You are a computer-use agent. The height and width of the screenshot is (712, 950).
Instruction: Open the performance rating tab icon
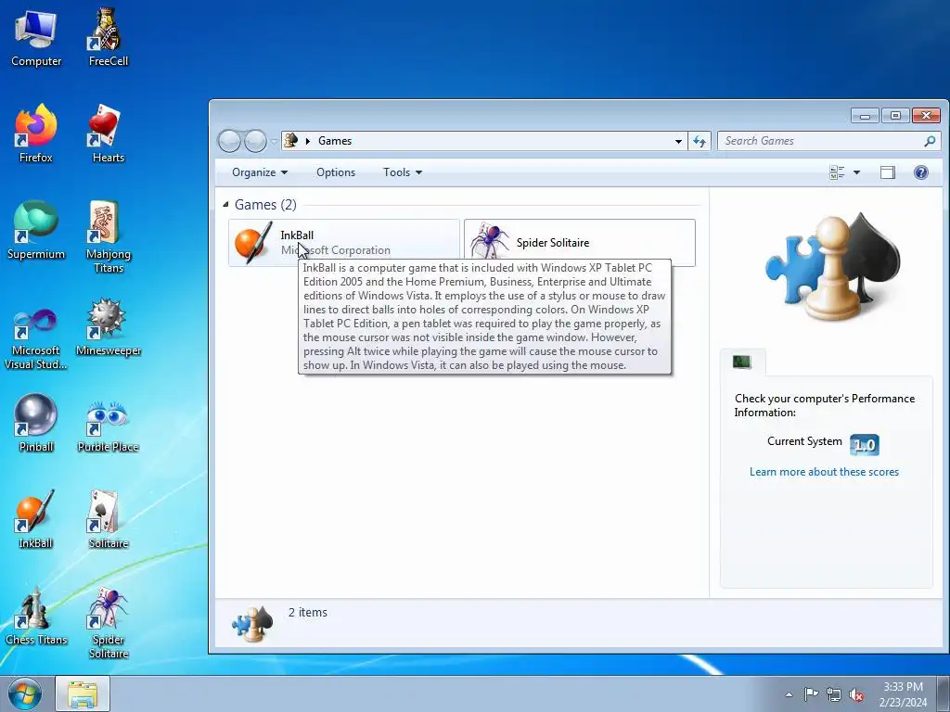point(742,362)
